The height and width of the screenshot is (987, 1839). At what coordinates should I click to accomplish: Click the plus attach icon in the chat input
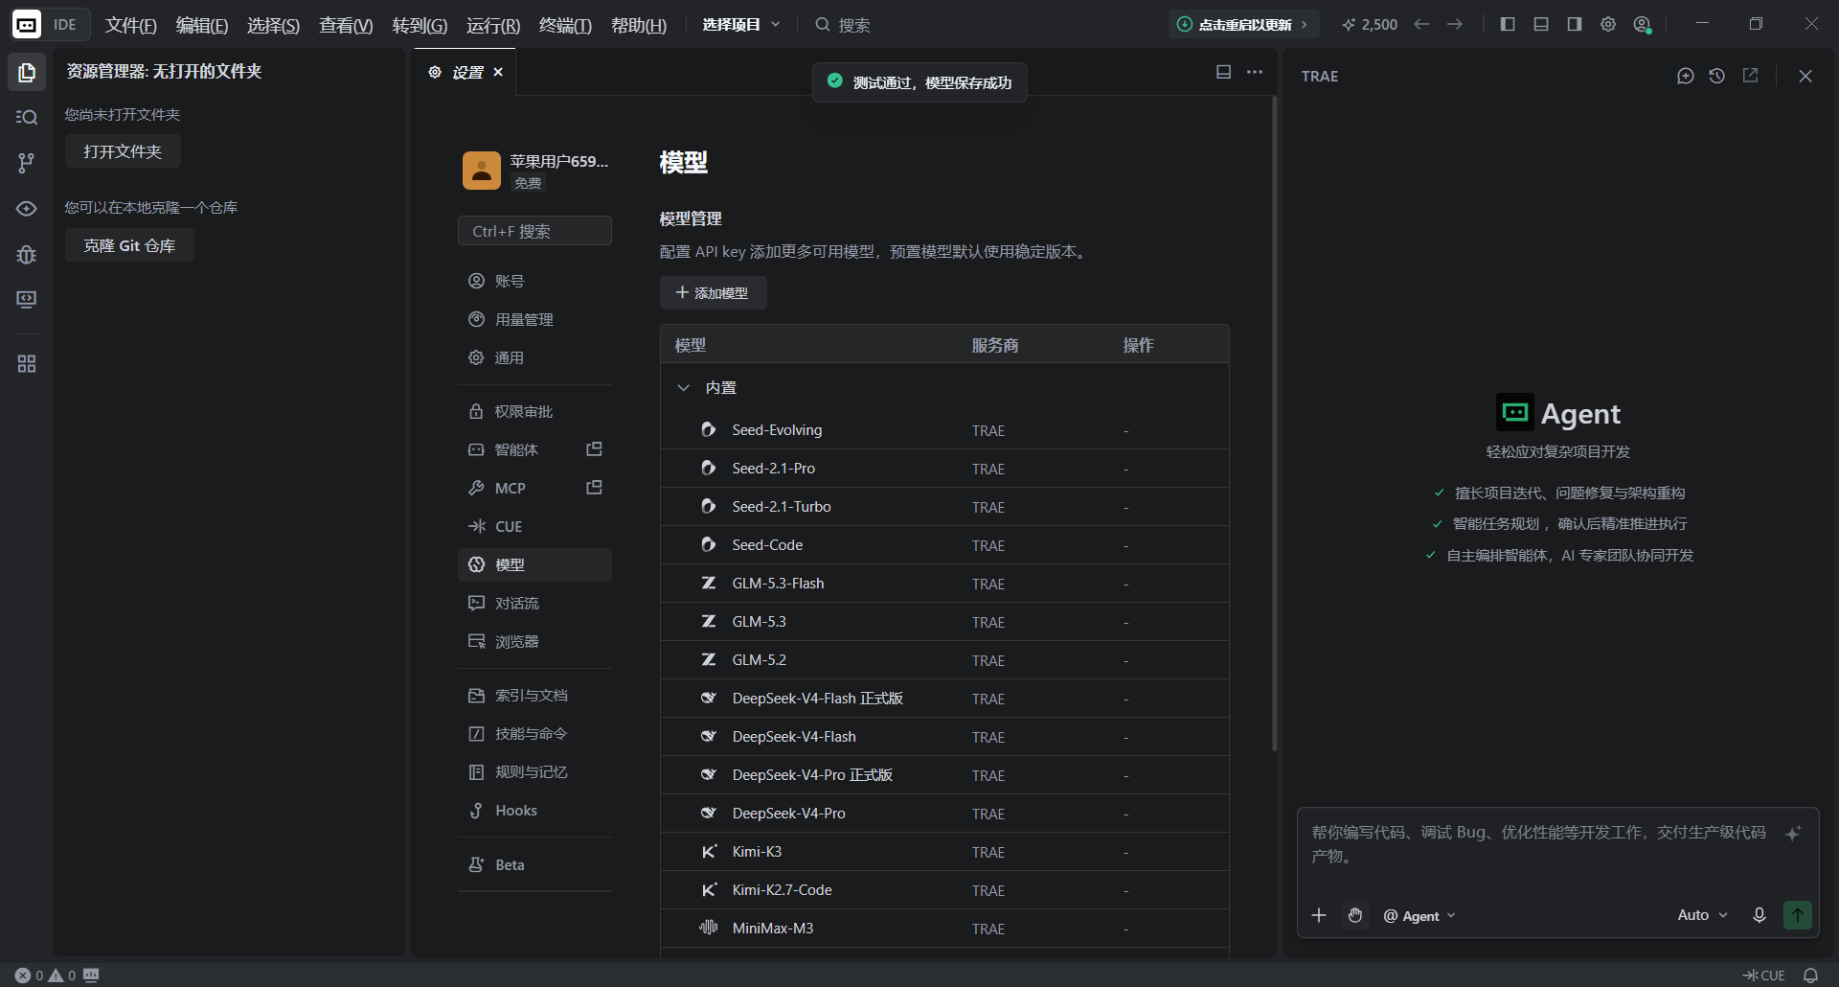point(1319,915)
